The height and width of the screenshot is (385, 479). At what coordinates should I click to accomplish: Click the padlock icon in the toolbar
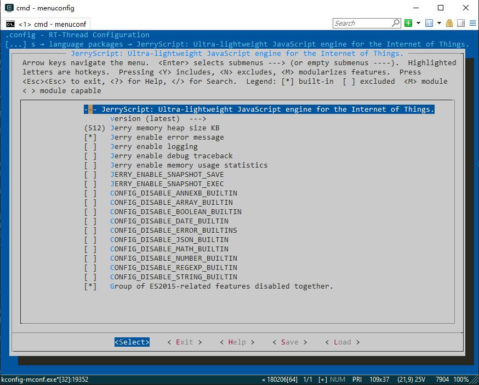(449, 23)
